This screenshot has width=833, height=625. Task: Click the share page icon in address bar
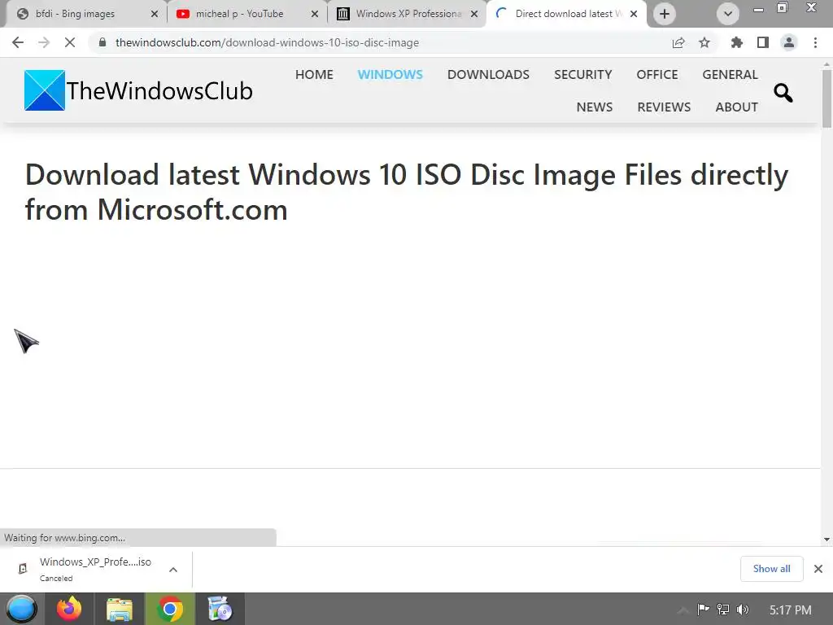click(x=678, y=42)
